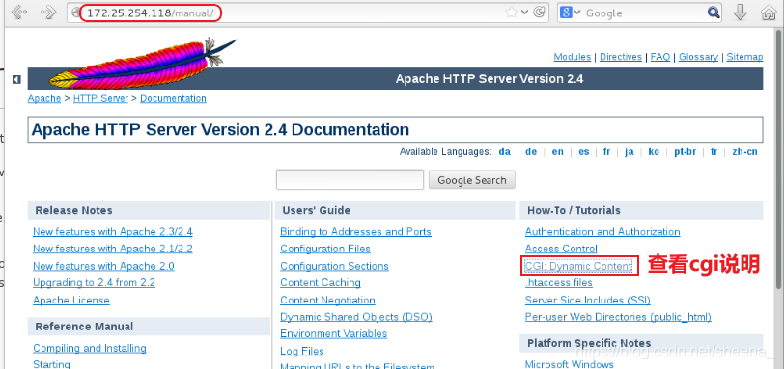Bookmark this page with the star icon
Screen dimensions: 784x369
[511, 13]
